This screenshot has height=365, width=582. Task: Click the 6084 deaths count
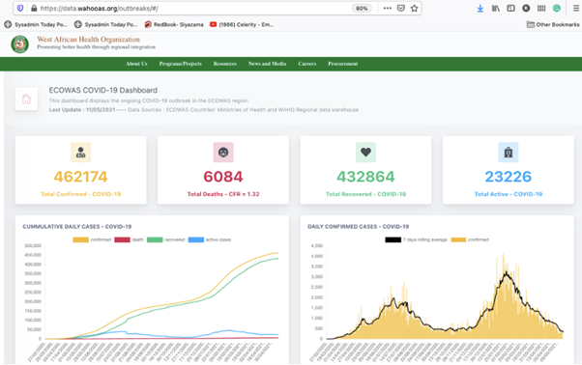point(223,177)
